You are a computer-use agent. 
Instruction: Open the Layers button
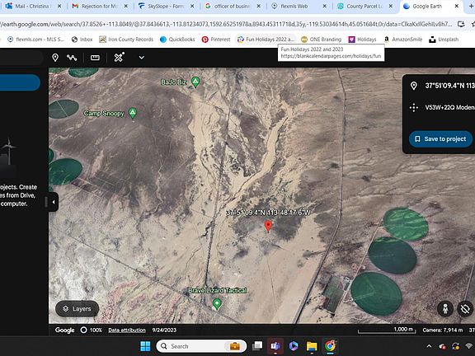pos(78,309)
